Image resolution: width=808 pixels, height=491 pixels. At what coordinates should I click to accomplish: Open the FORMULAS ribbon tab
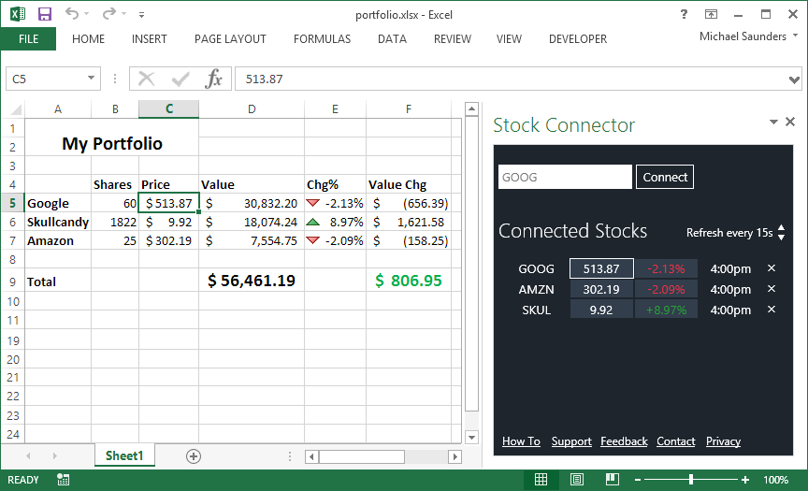322,39
